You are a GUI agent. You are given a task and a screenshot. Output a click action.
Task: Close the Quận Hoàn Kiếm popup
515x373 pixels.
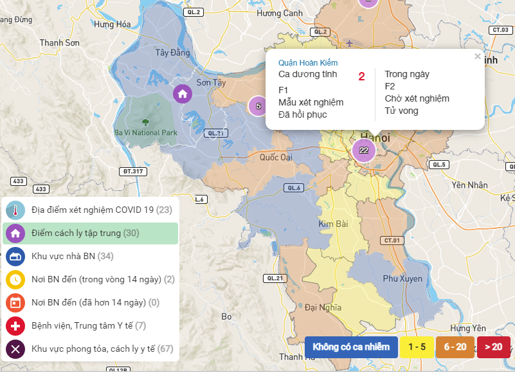coord(478,57)
